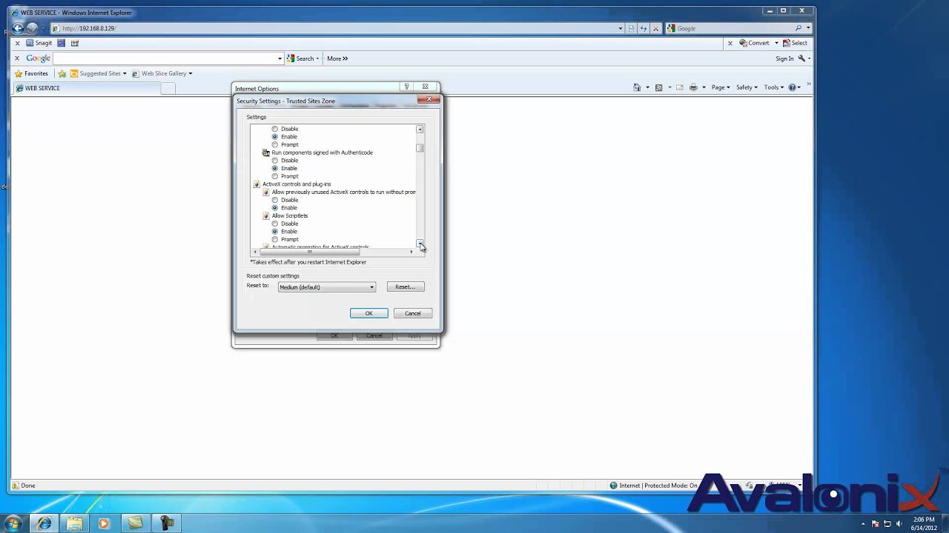This screenshot has width=949, height=533.
Task: Click the horizontal scrollbar thumb in settings list
Action: pyautogui.click(x=309, y=252)
